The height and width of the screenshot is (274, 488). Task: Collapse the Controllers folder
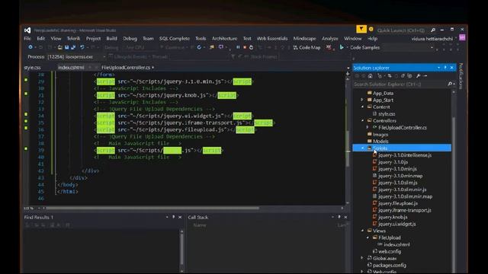click(x=362, y=120)
